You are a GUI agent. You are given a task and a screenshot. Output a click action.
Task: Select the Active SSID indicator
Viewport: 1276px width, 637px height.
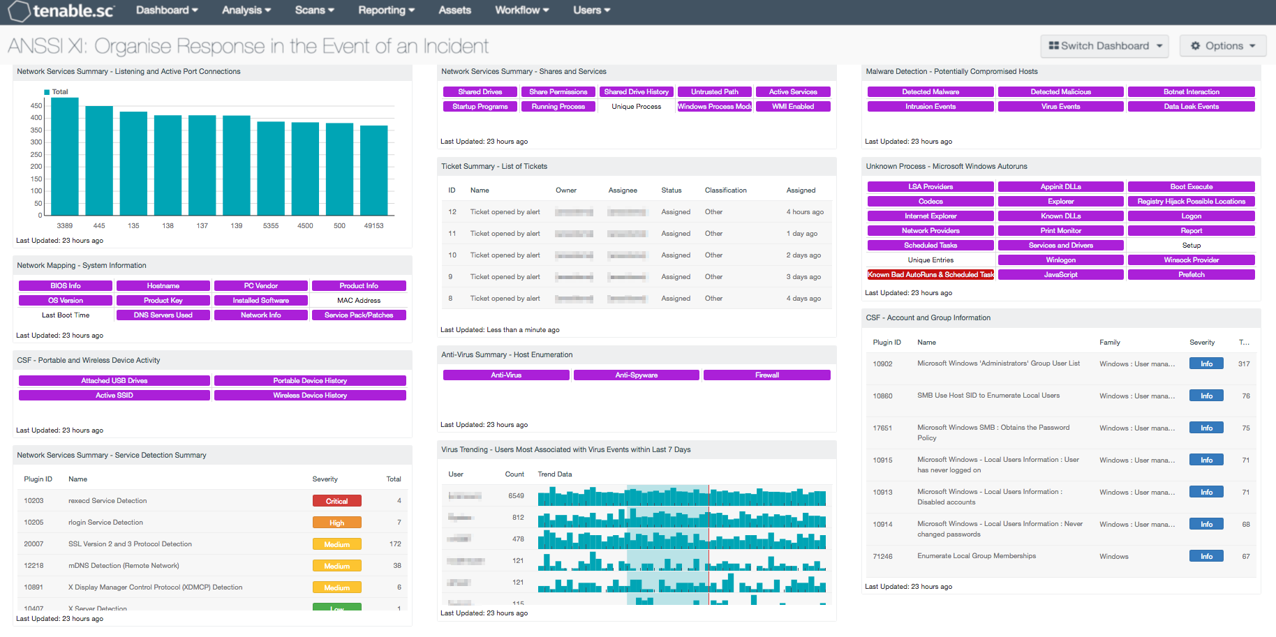pyautogui.click(x=114, y=396)
